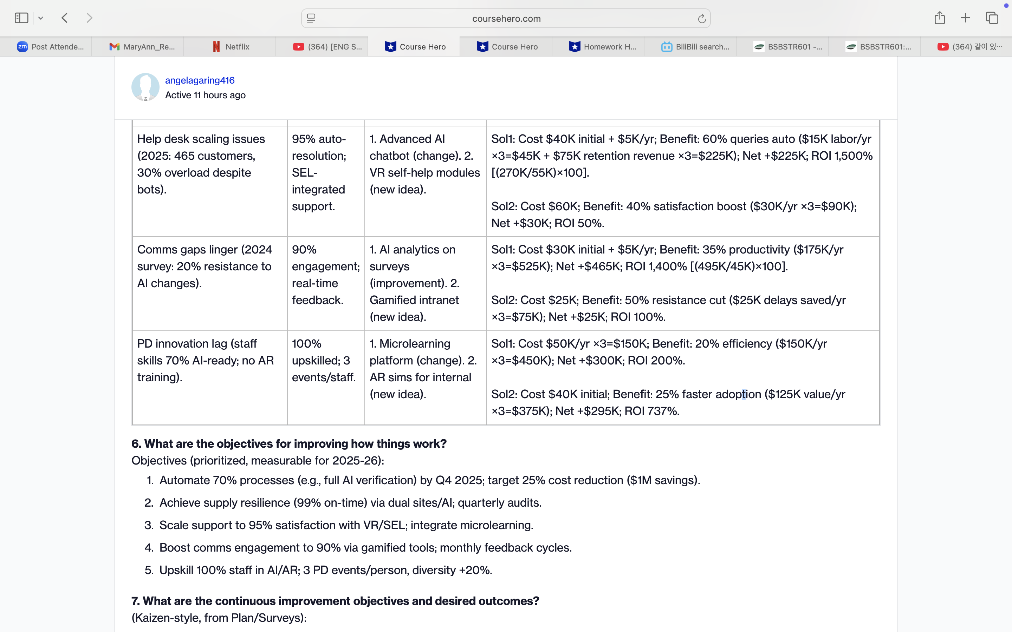Open the Share menu icon
Screen dimensions: 1012x632
pos(939,18)
